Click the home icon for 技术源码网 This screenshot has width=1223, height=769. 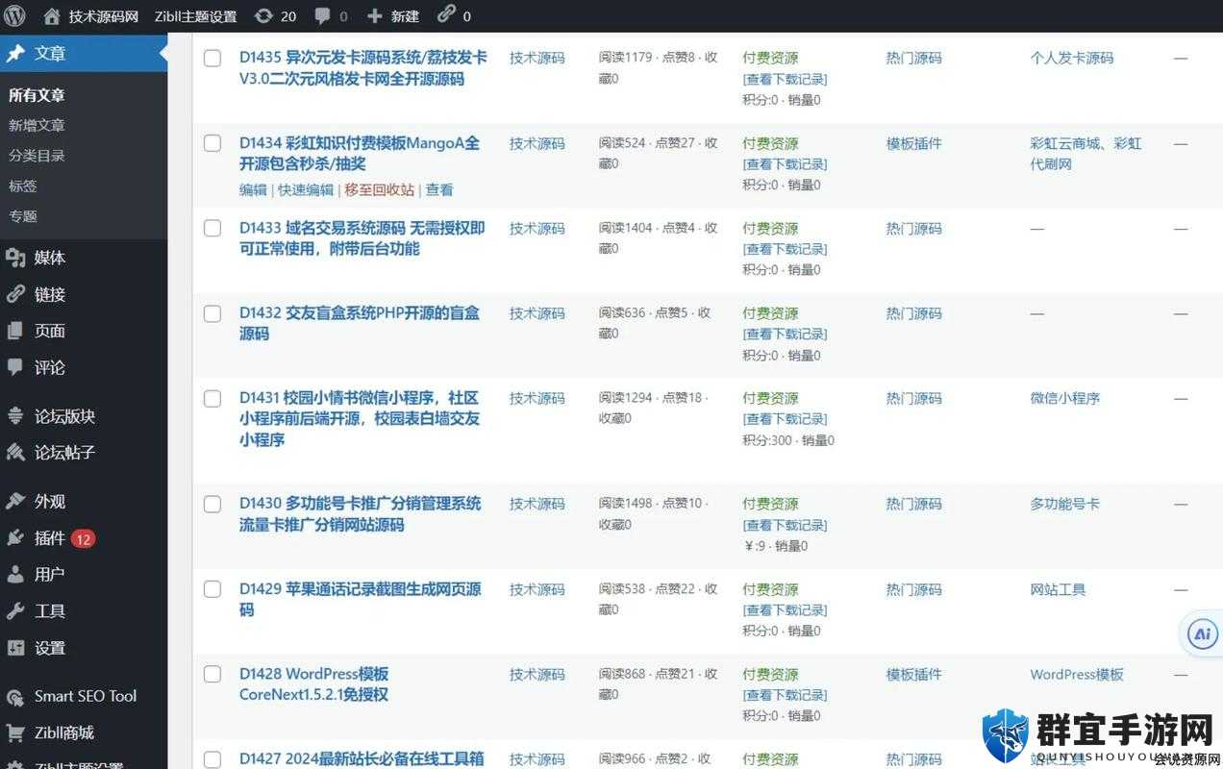52,15
